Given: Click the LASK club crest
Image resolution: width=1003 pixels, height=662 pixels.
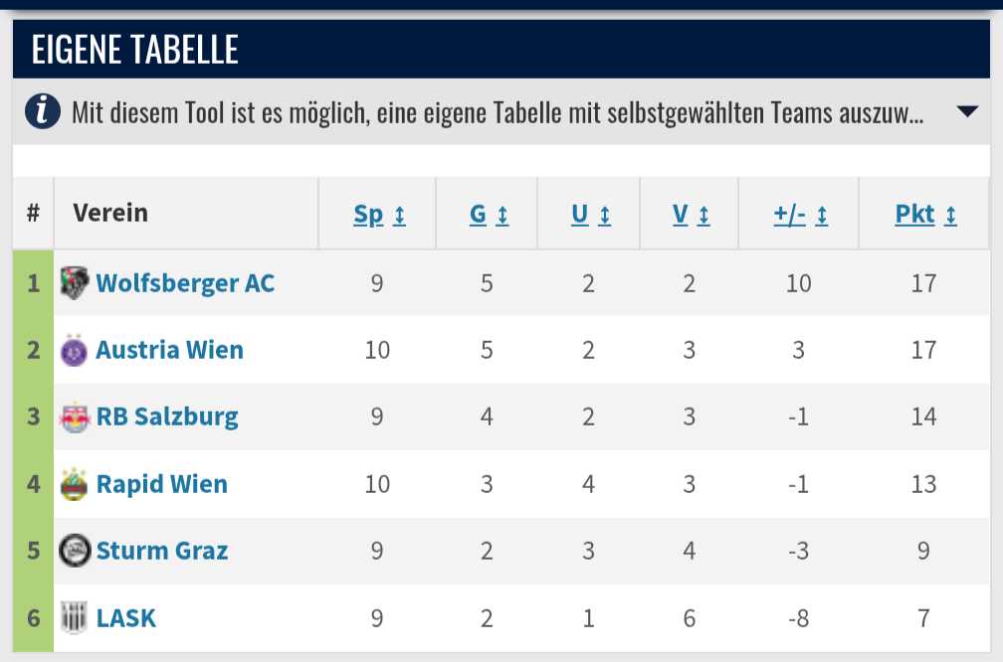Looking at the screenshot, I should coord(74,618).
